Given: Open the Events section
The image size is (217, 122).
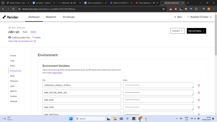Looking at the screenshot, I should point(13,56).
